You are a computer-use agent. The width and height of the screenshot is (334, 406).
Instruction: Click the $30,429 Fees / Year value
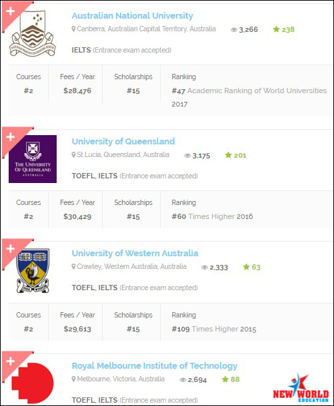click(x=77, y=216)
